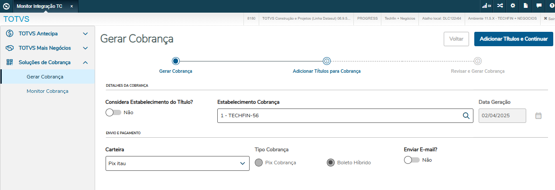
Task: Click the search magnifier in Estabelecimento Cobrança
Action: (466, 115)
